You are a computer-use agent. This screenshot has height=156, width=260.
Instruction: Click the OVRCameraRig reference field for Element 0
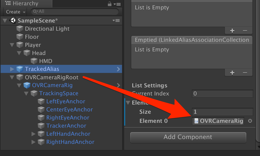click(x=218, y=121)
